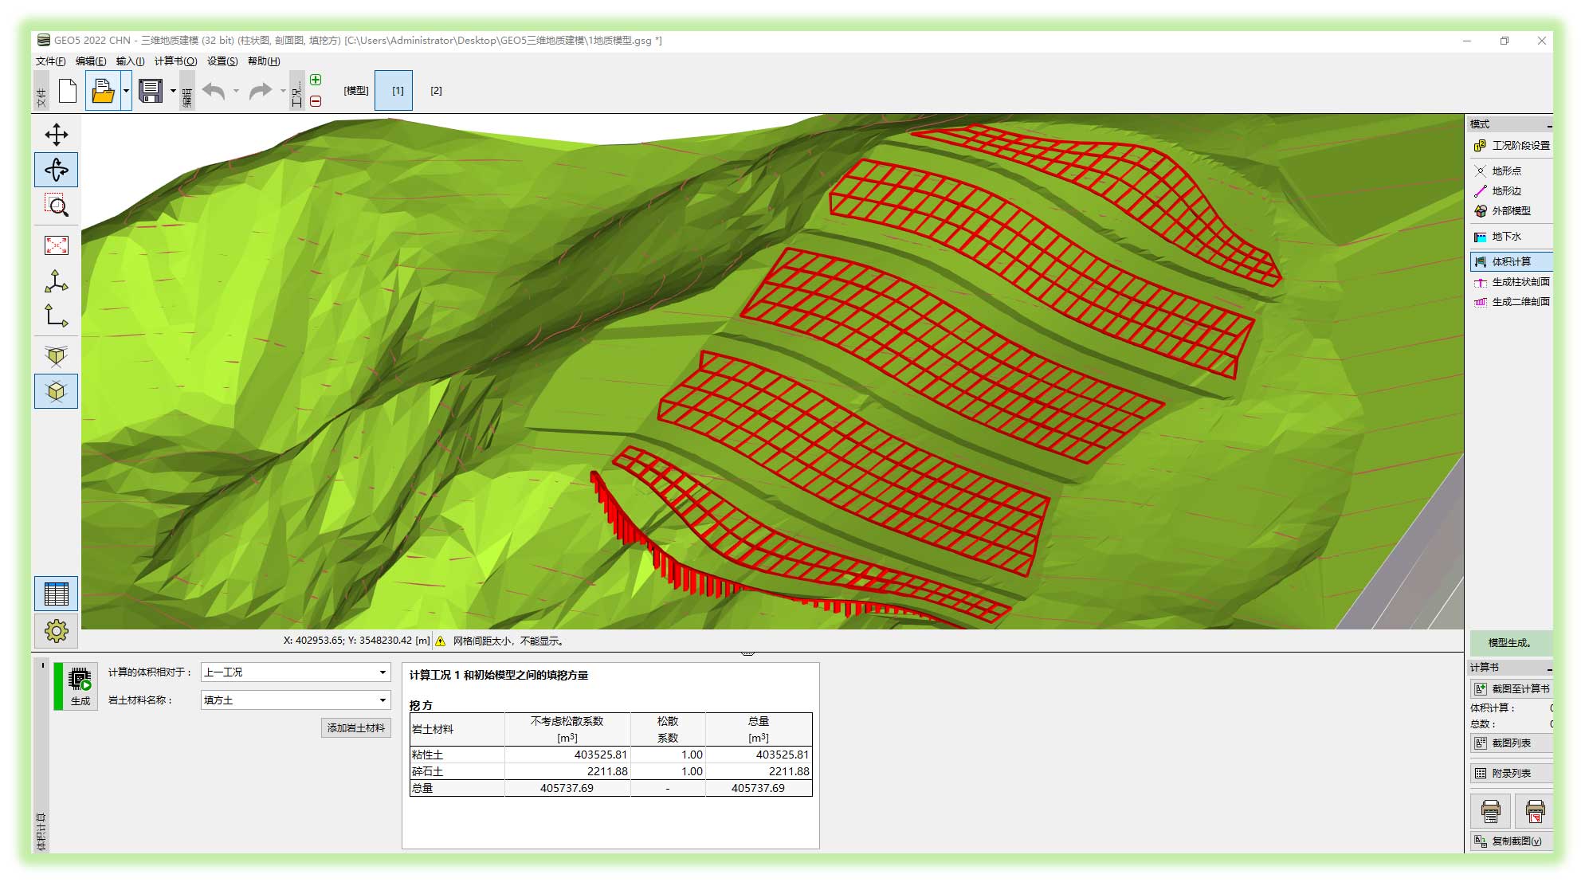Image resolution: width=1585 pixels, height=886 pixels.
Task: Click the 添加岩土材料 button
Action: point(356,728)
